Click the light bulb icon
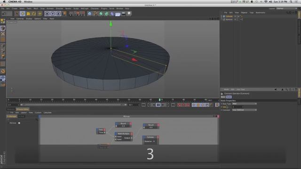Image resolution: width=301 pixels, height=169 pixels. pos(129,14)
